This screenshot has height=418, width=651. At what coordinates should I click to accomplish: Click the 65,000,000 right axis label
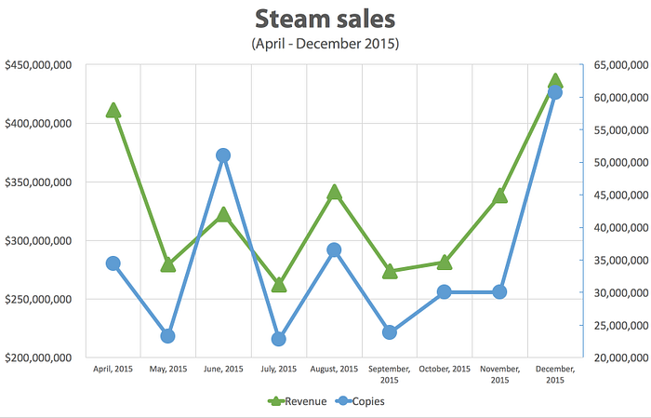(621, 65)
